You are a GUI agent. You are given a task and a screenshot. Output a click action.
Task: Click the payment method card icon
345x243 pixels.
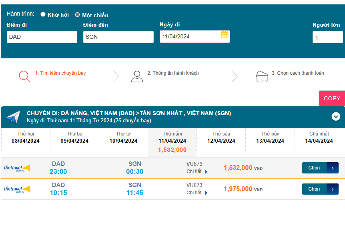tap(262, 76)
